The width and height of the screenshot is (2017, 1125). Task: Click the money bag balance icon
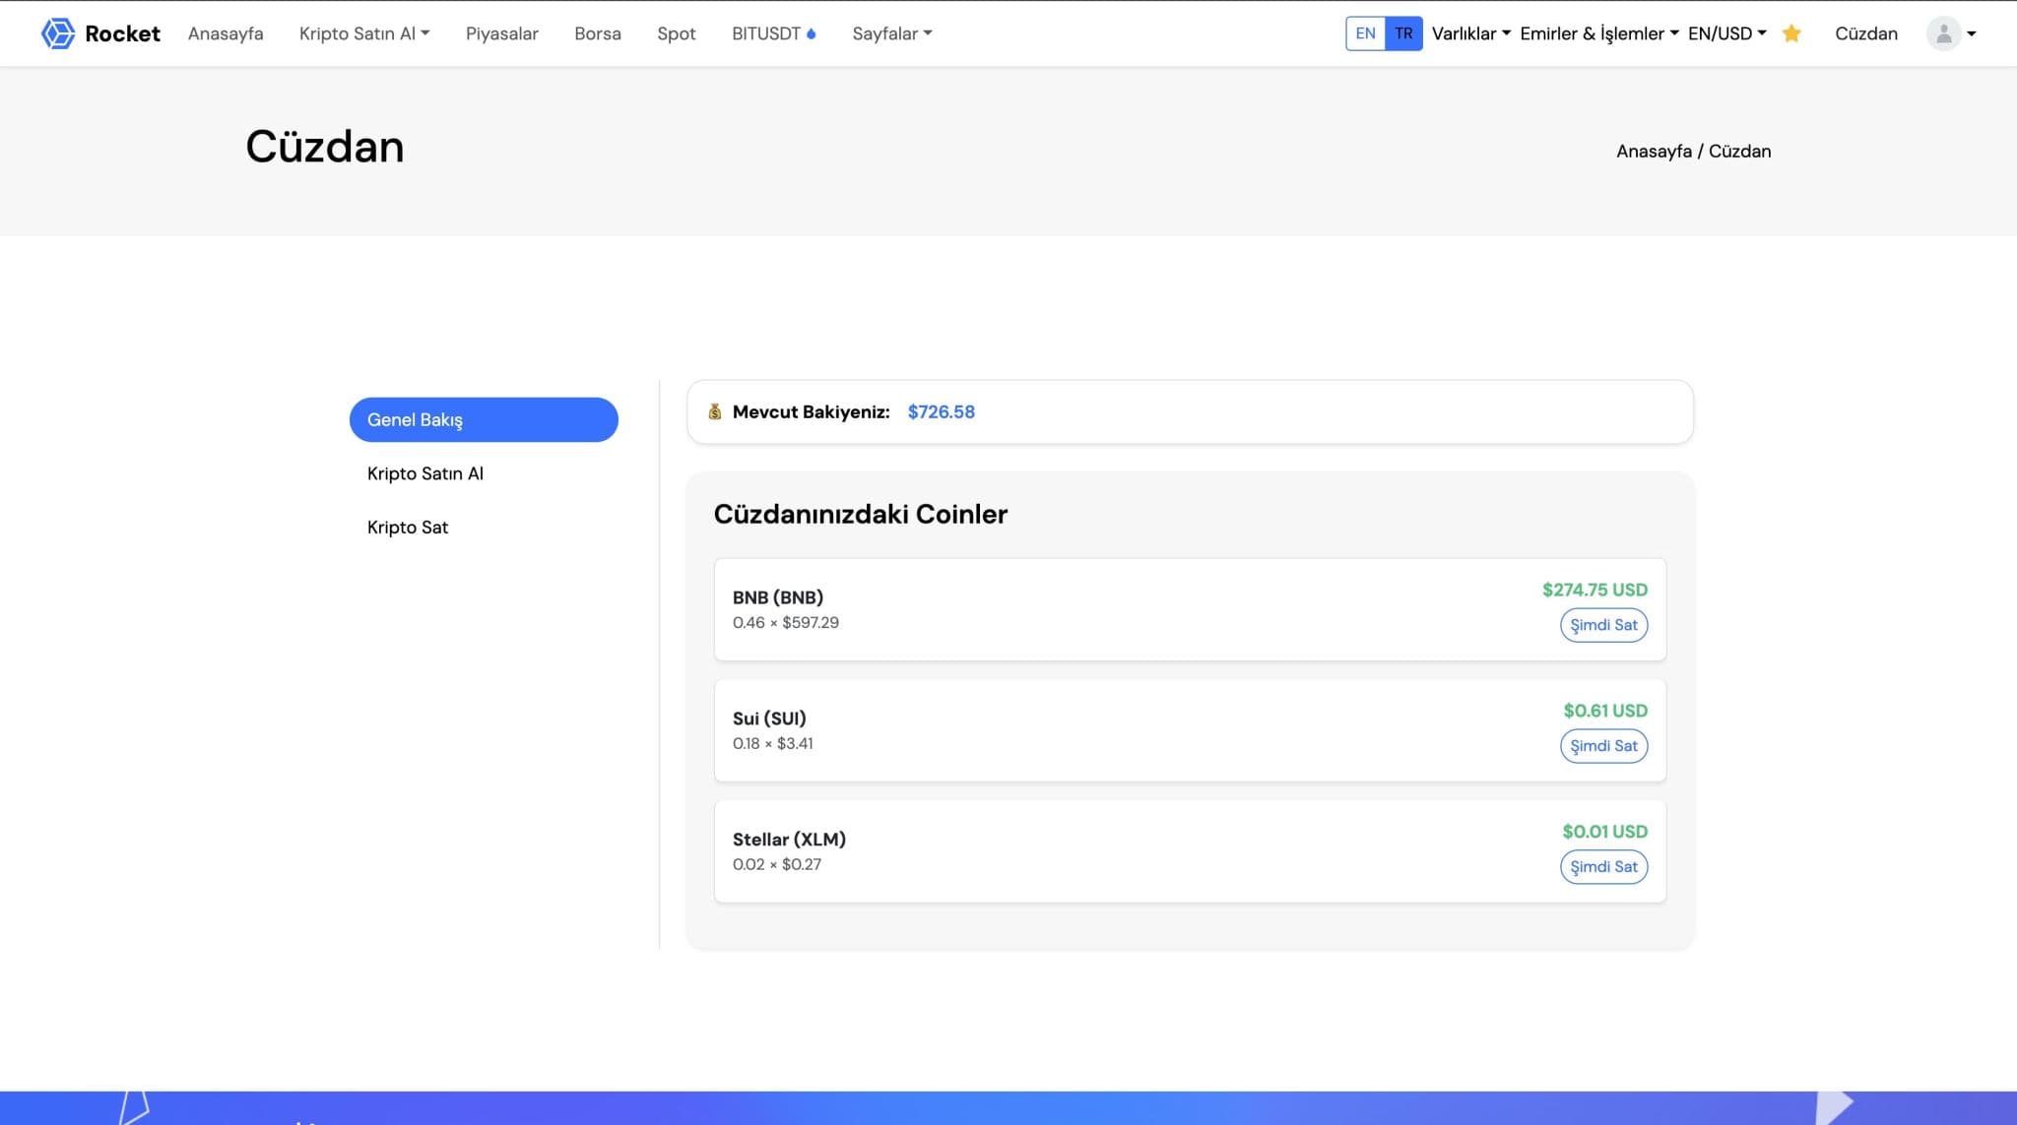[x=715, y=411]
